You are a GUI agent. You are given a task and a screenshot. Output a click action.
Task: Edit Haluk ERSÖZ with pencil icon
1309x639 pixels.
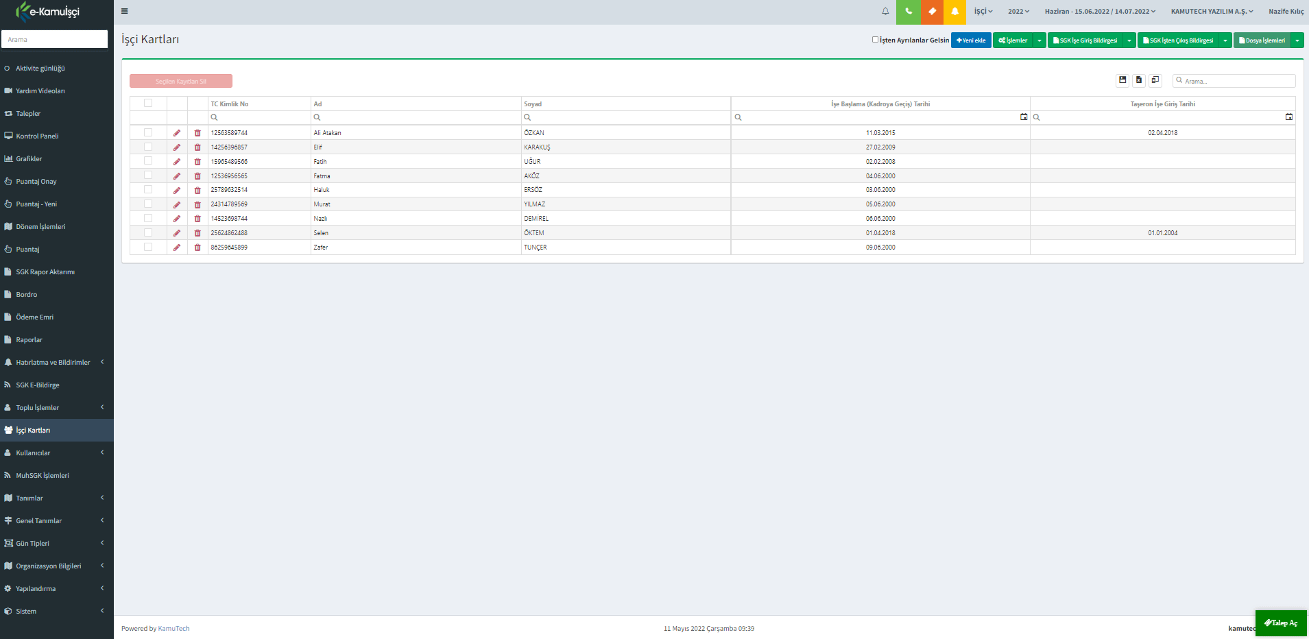click(x=177, y=191)
